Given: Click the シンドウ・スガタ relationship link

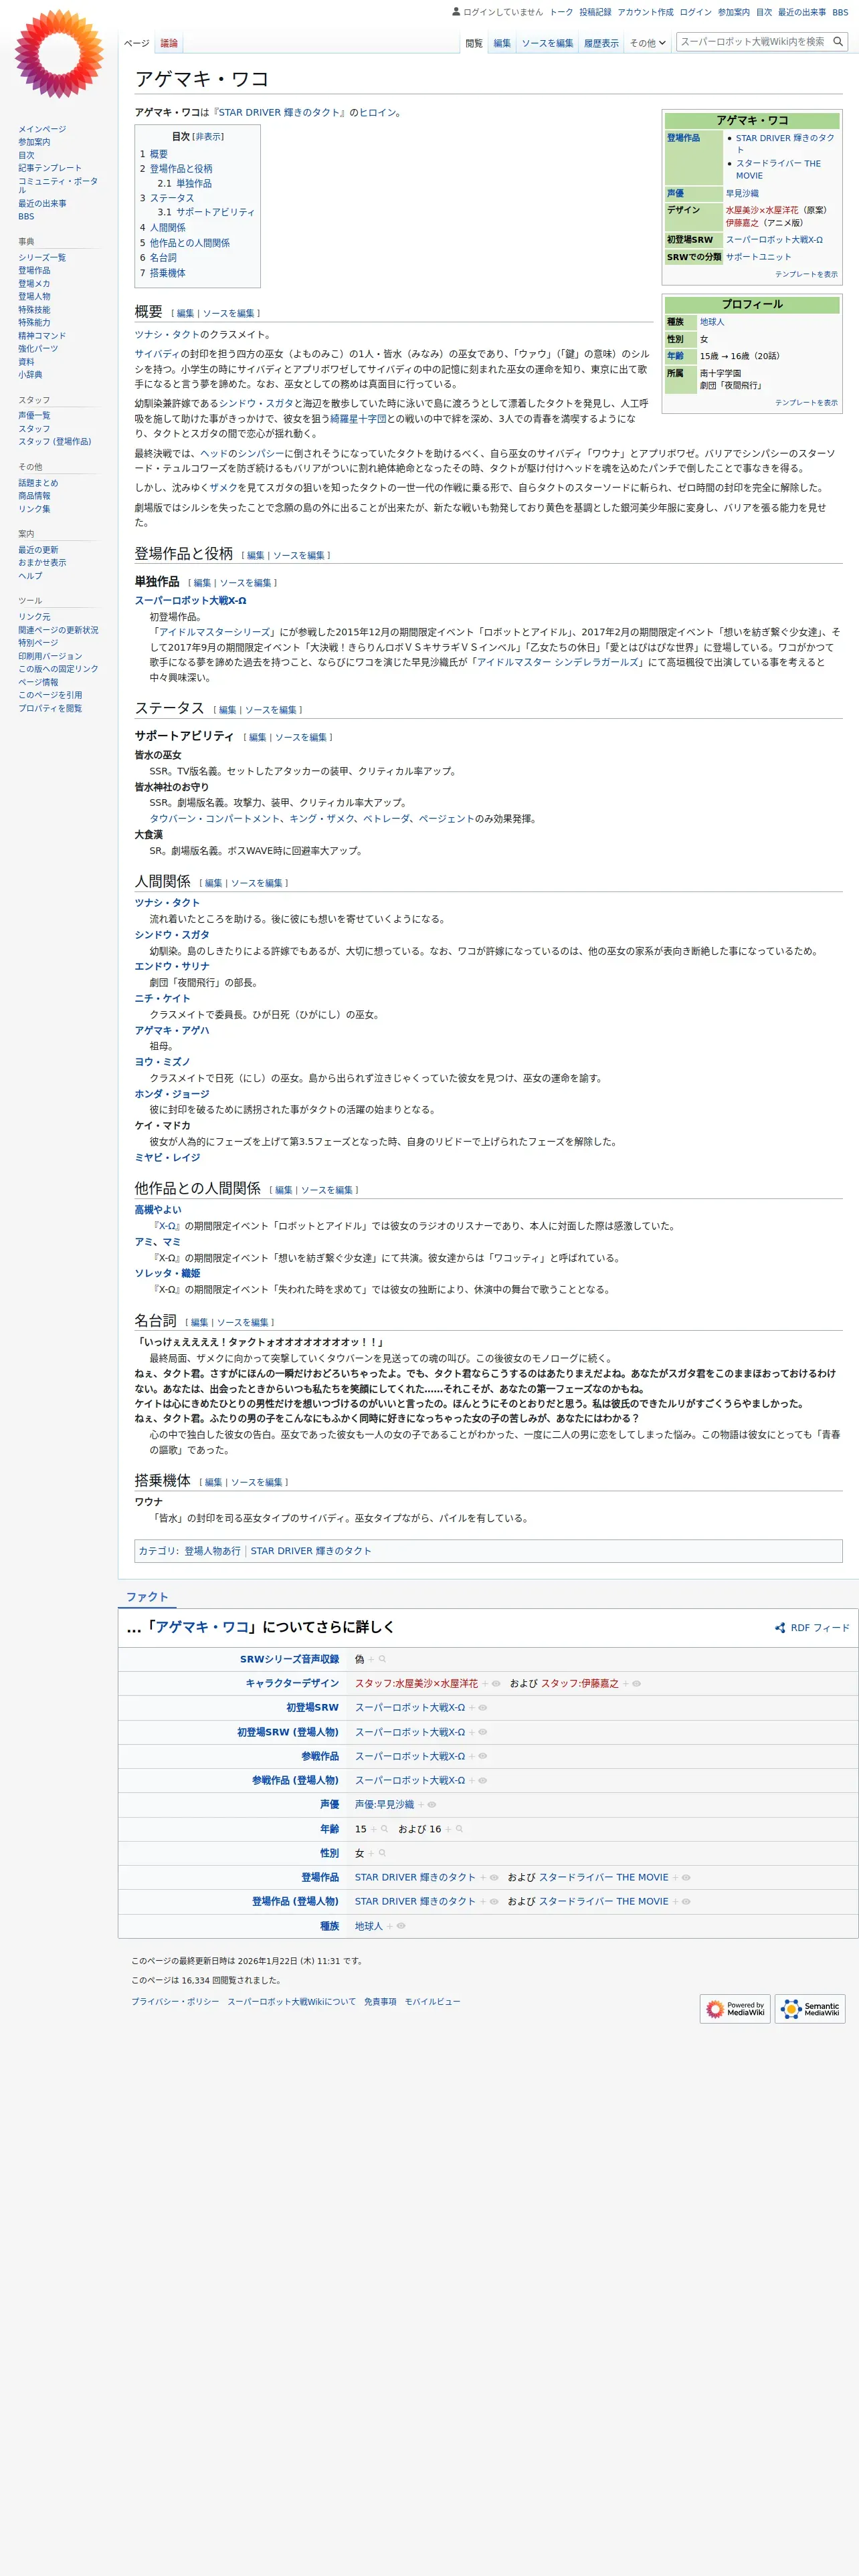Looking at the screenshot, I should (x=172, y=935).
